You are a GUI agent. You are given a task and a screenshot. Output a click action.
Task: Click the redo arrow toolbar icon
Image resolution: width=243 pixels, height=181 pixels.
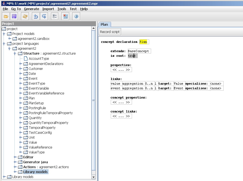click(x=44, y=17)
